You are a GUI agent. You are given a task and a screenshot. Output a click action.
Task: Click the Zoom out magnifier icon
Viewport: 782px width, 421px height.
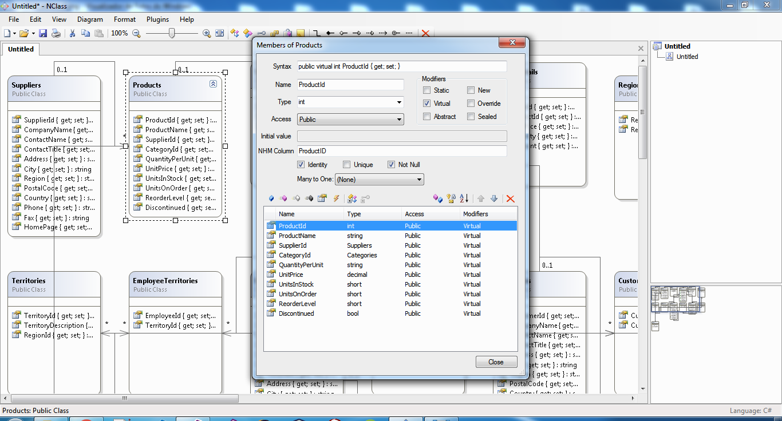point(136,33)
